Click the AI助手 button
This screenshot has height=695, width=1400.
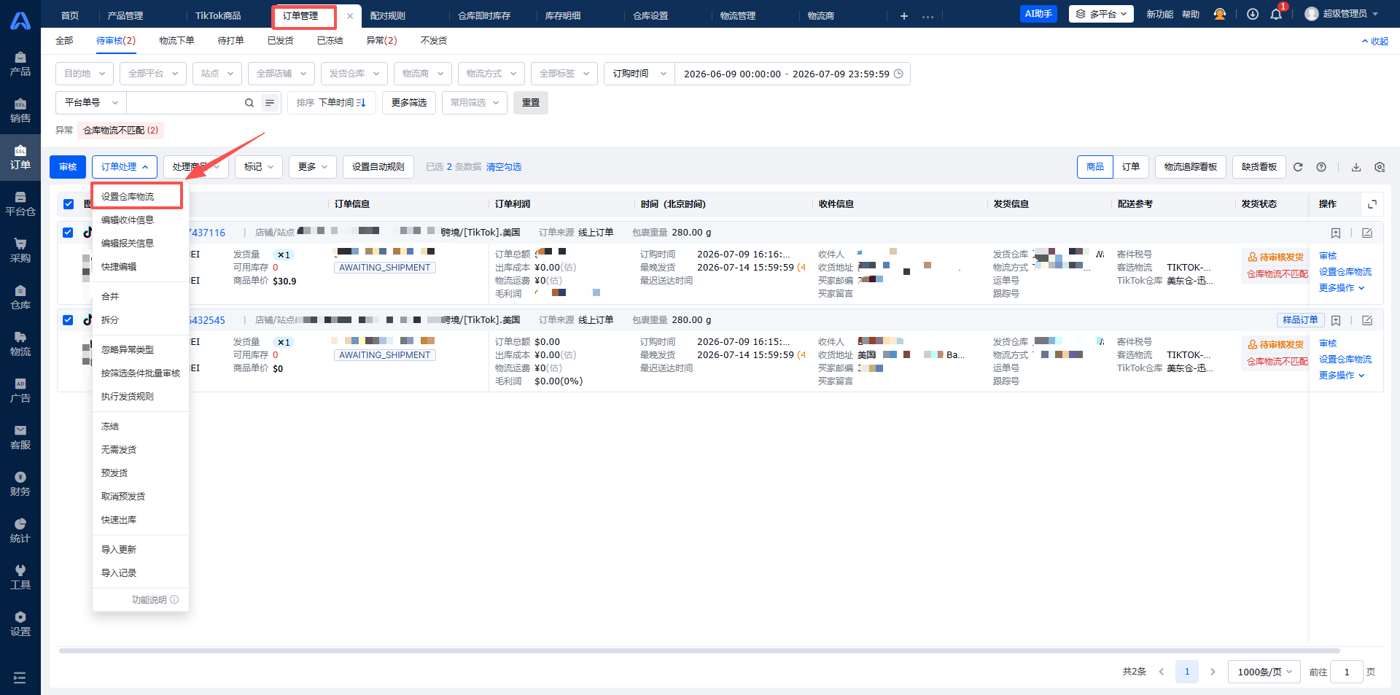pos(1038,14)
